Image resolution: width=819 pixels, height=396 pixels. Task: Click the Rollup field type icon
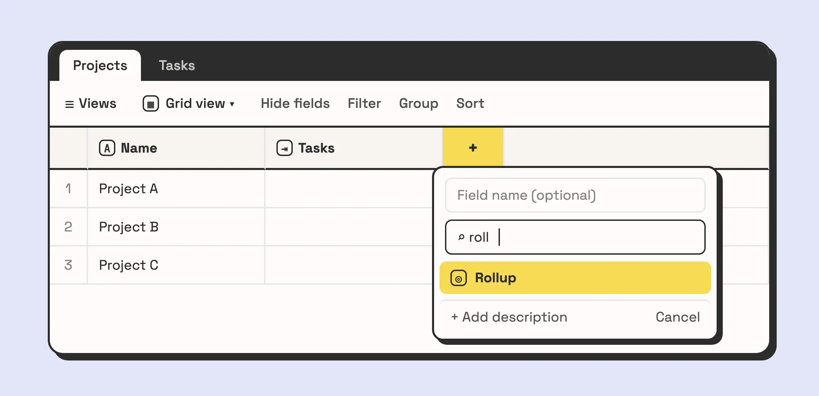[459, 278]
